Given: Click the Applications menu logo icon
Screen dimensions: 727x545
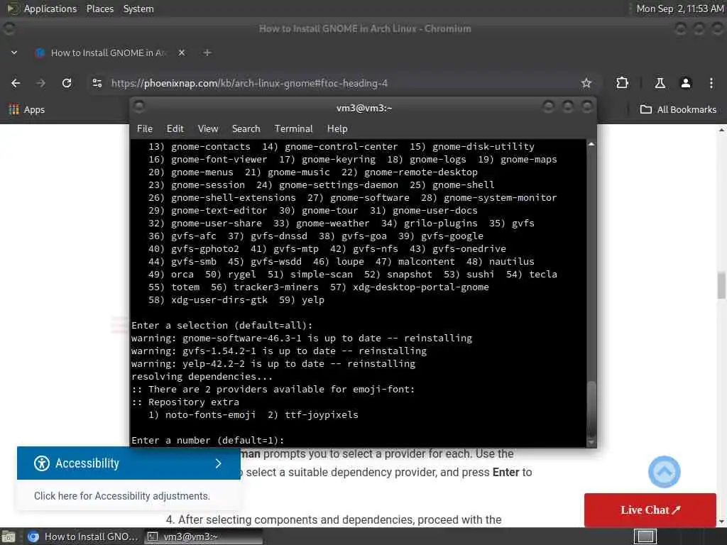Looking at the screenshot, I should (x=13, y=9).
